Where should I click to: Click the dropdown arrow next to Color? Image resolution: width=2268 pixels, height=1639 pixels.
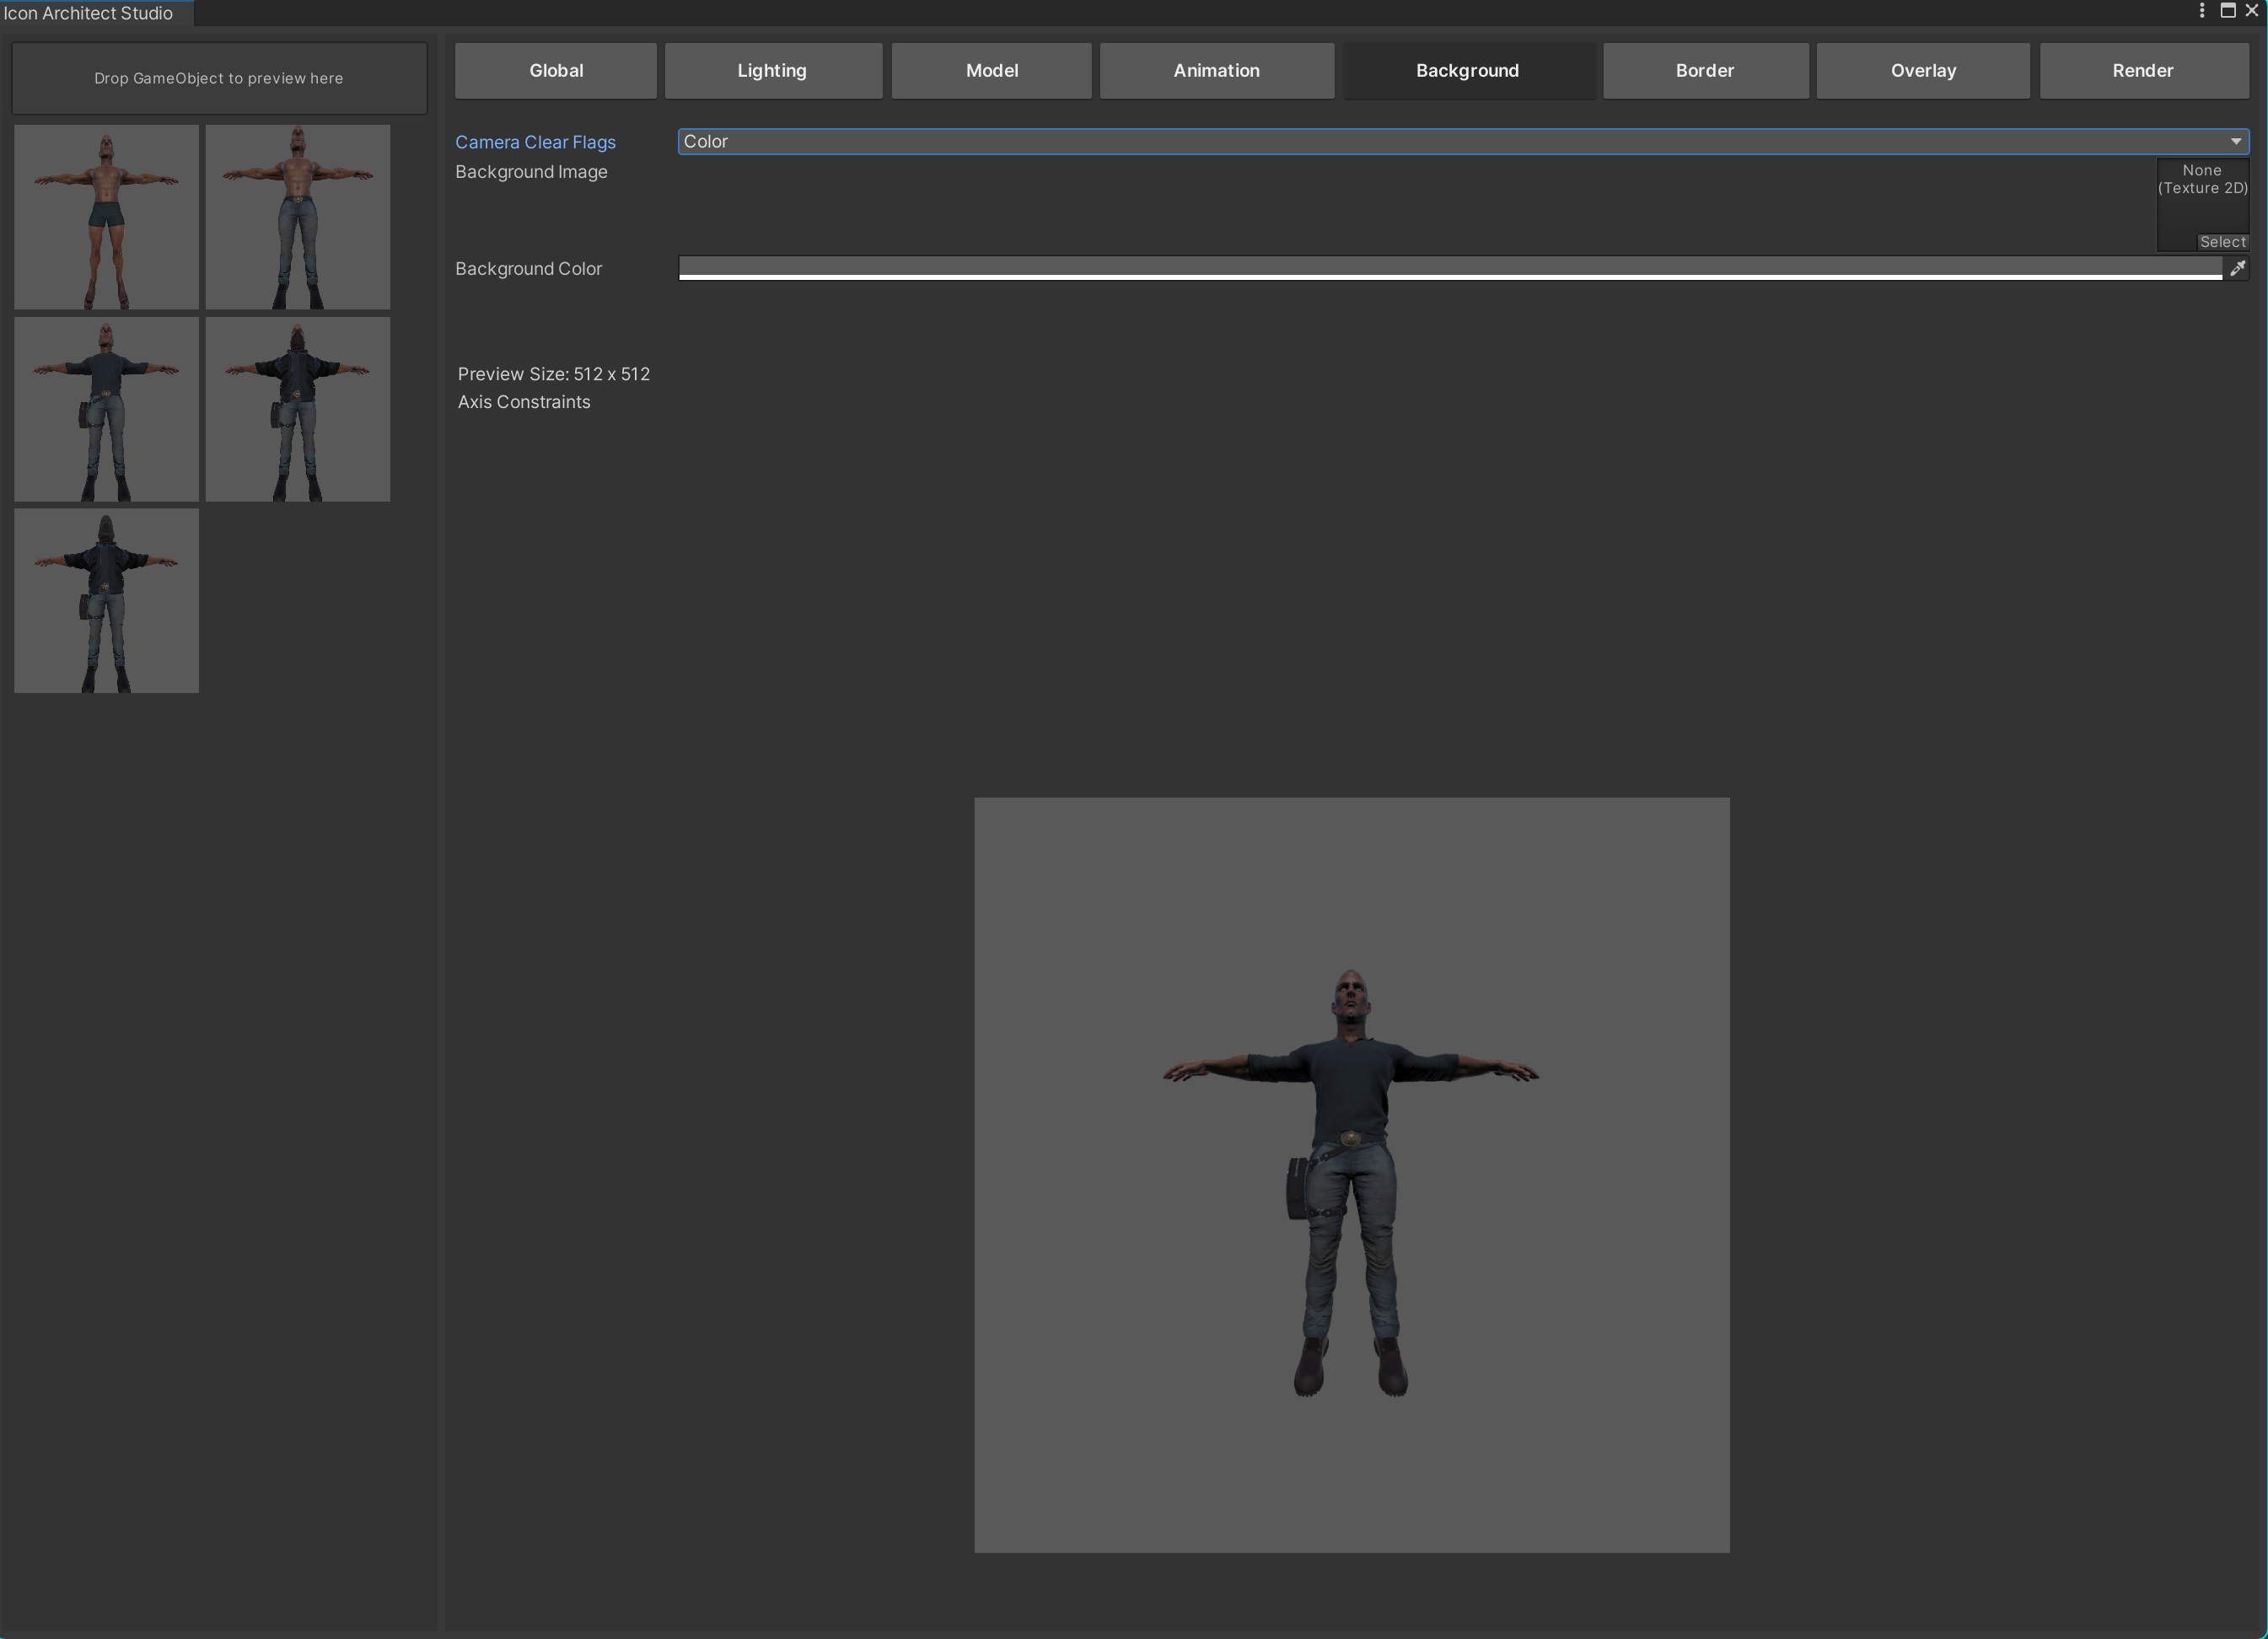[2235, 141]
